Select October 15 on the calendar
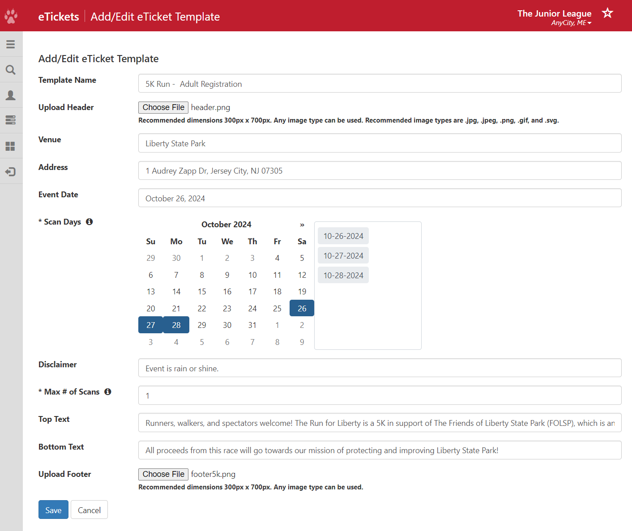Viewport: 632px width, 531px height. [202, 292]
